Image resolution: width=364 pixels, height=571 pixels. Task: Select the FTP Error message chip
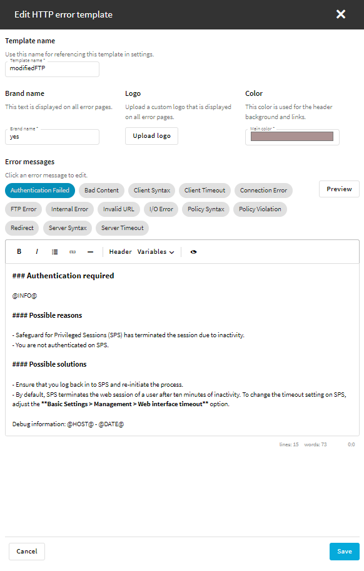click(x=24, y=209)
